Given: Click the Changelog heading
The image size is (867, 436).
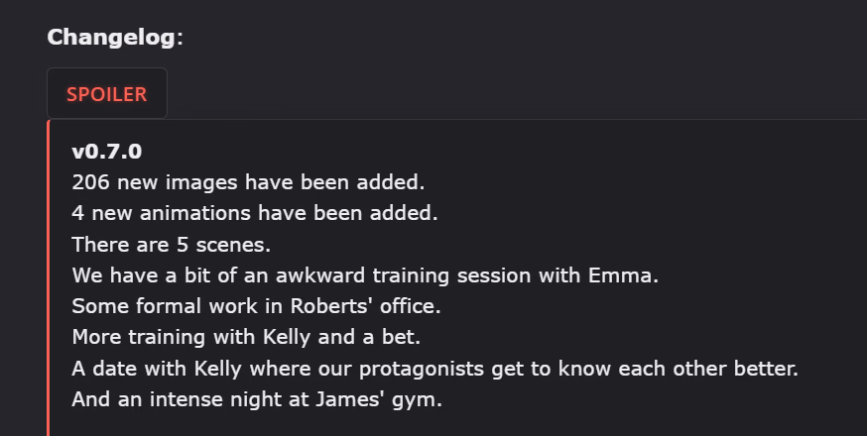Looking at the screenshot, I should (x=115, y=38).
